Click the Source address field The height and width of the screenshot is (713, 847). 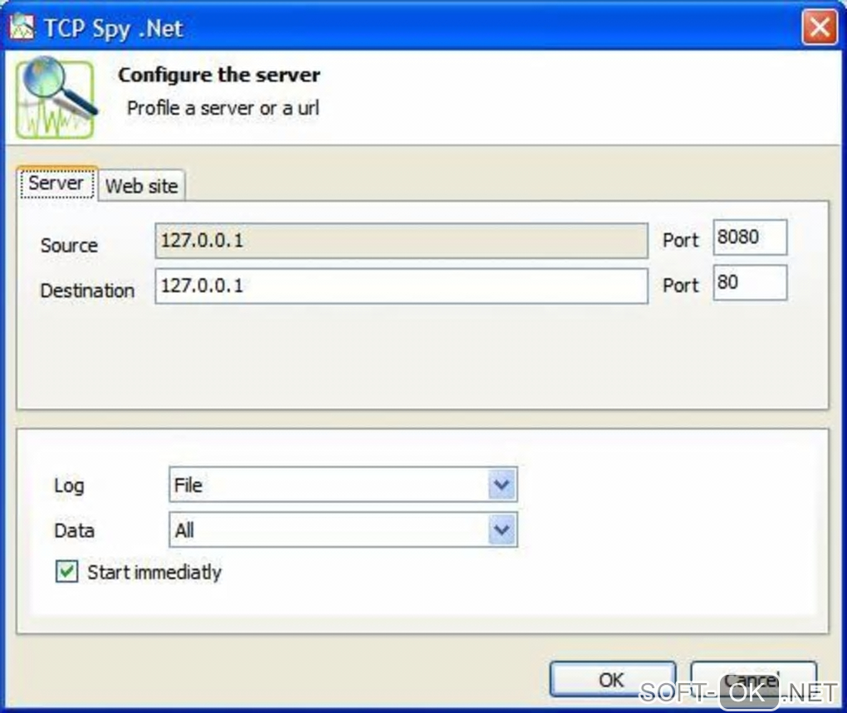tap(401, 241)
